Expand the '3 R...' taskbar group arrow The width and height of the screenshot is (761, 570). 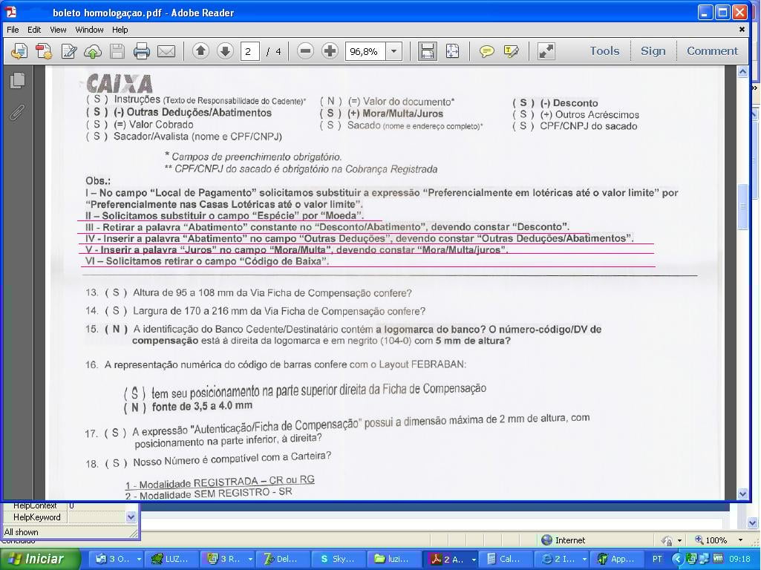point(250,560)
